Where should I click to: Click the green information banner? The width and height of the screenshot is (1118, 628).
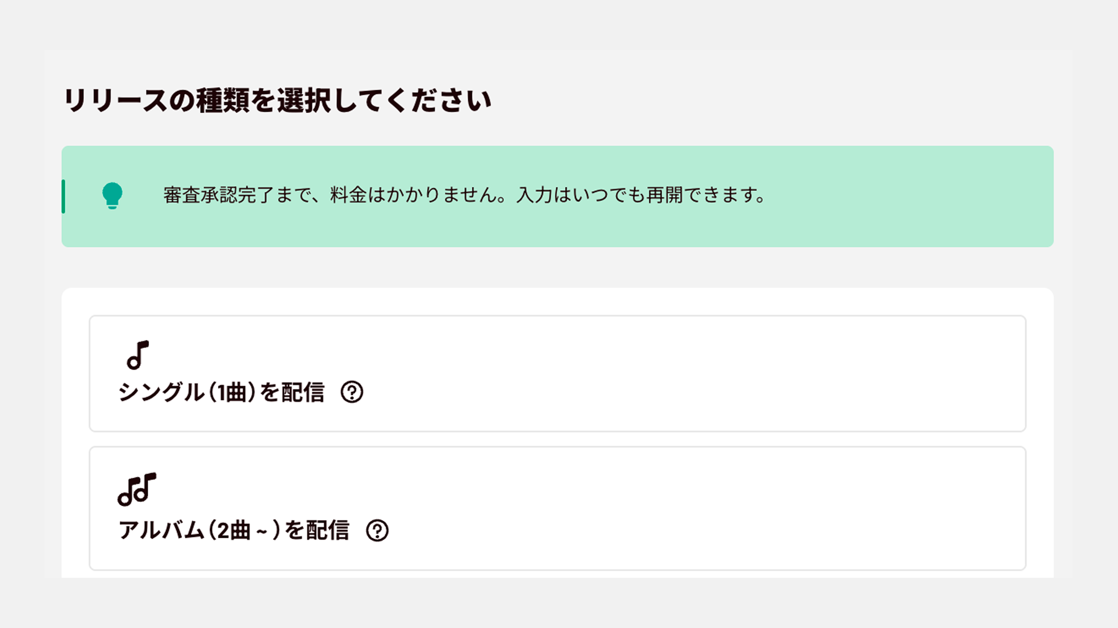pos(558,196)
